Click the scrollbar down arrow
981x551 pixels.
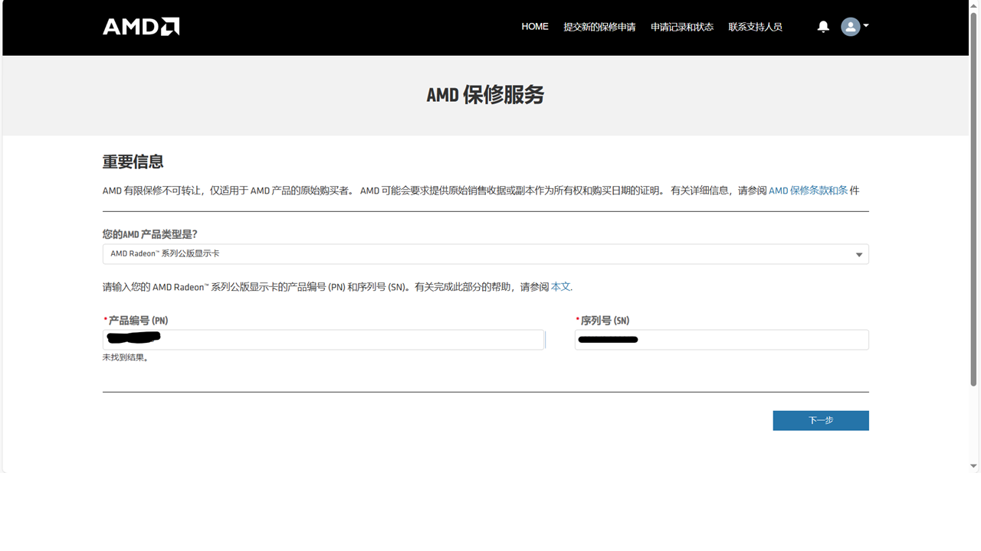[974, 466]
